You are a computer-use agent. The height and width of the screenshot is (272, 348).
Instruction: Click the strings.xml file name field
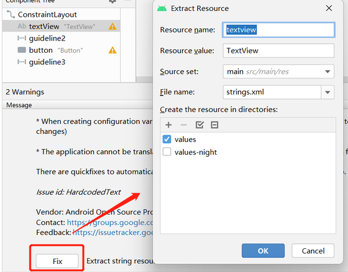[272, 92]
